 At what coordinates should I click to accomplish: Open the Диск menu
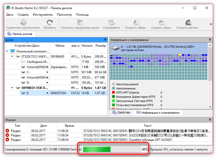pyautogui.click(x=10, y=15)
